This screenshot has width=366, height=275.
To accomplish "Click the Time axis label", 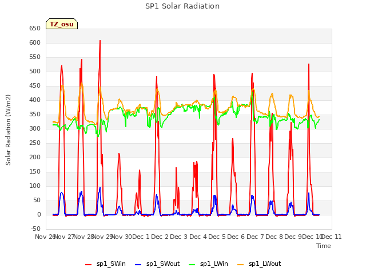I will (324, 246).
